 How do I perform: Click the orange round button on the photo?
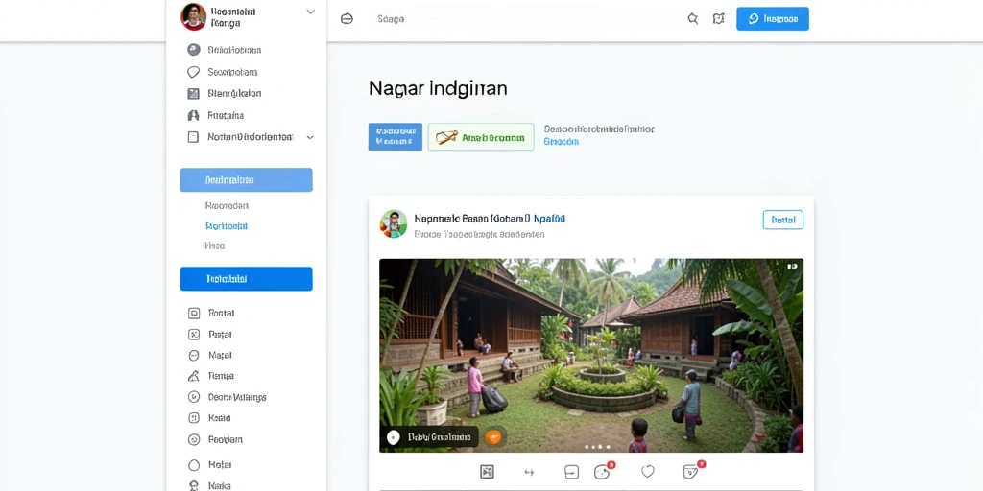[x=493, y=437]
